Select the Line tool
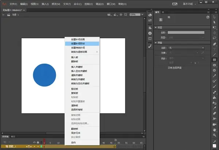This screenshot has width=219, height=150. pyautogui.click(x=215, y=54)
